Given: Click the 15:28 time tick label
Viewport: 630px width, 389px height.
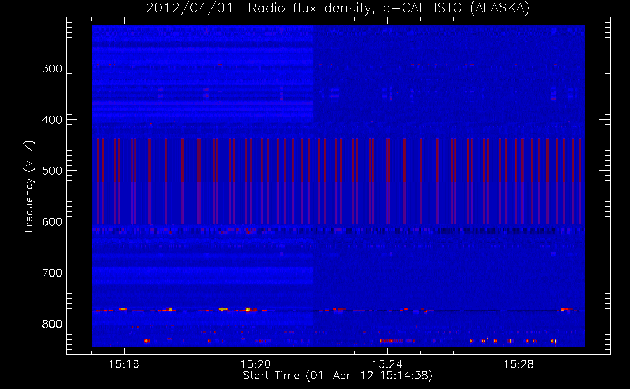Looking at the screenshot, I should tap(519, 364).
